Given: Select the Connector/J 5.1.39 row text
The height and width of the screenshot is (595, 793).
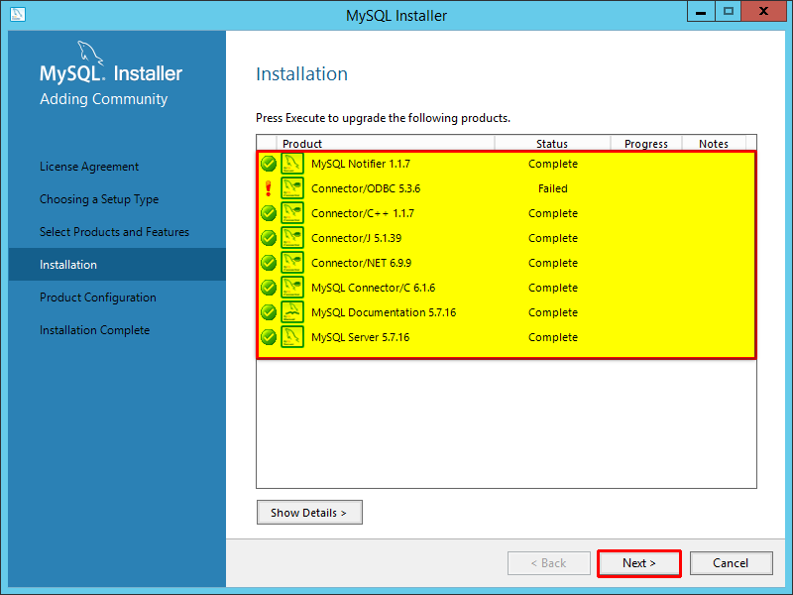Looking at the screenshot, I should click(x=357, y=238).
